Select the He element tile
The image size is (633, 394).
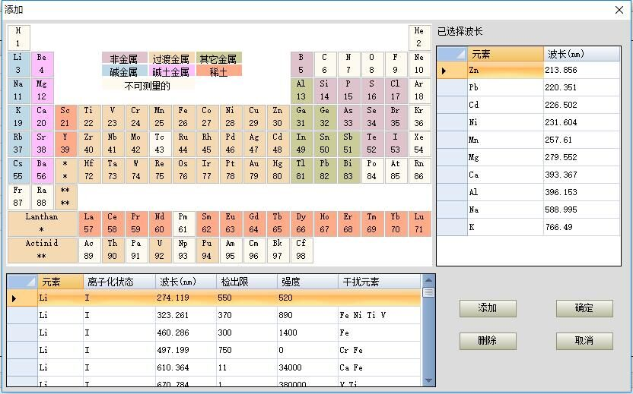(x=418, y=37)
